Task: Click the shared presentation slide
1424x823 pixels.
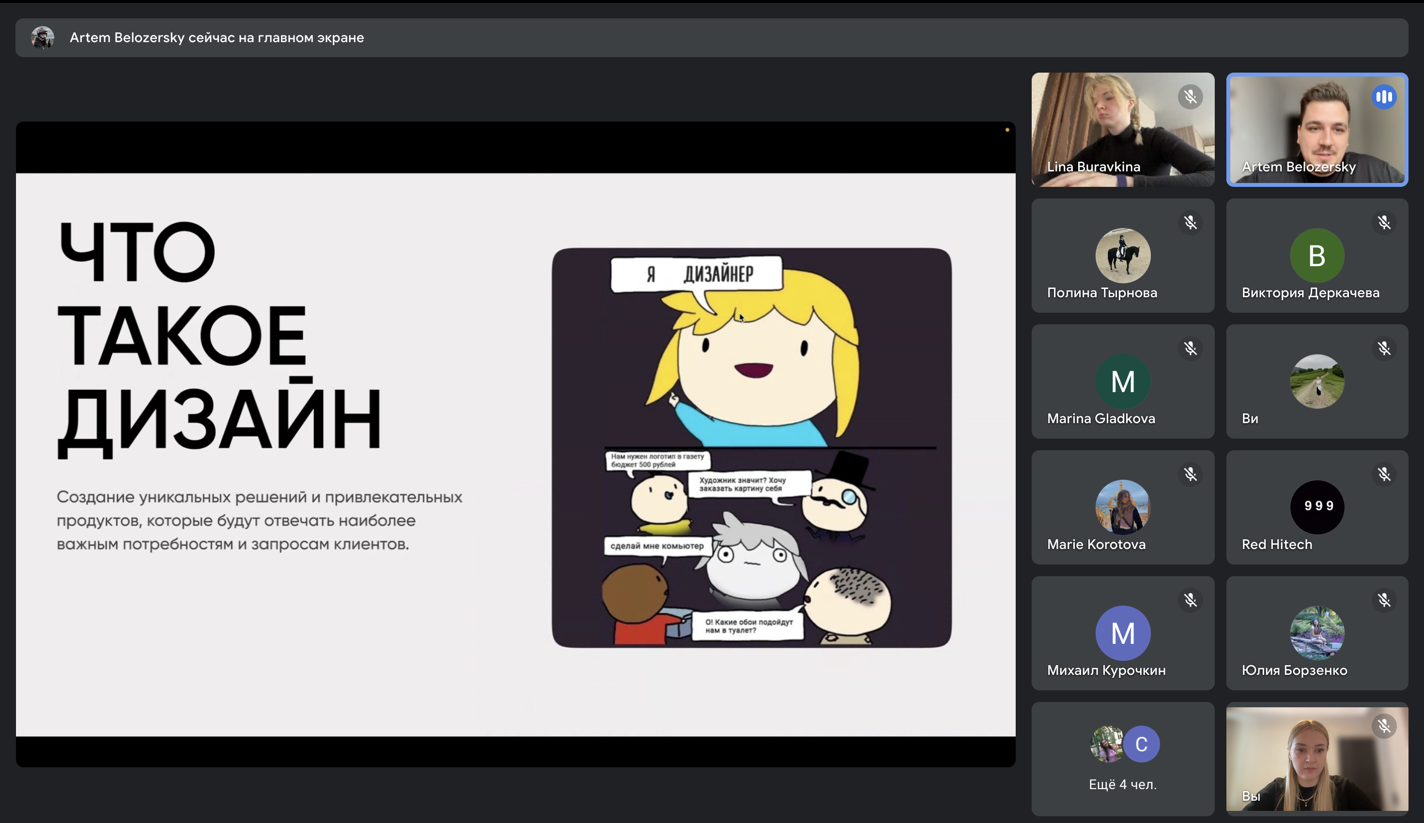Action: tap(515, 455)
